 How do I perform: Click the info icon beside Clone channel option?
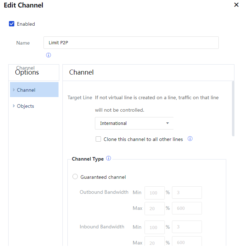point(190,139)
